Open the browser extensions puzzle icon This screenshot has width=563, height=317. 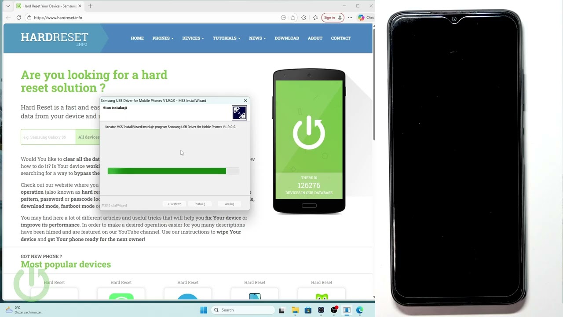(303, 18)
